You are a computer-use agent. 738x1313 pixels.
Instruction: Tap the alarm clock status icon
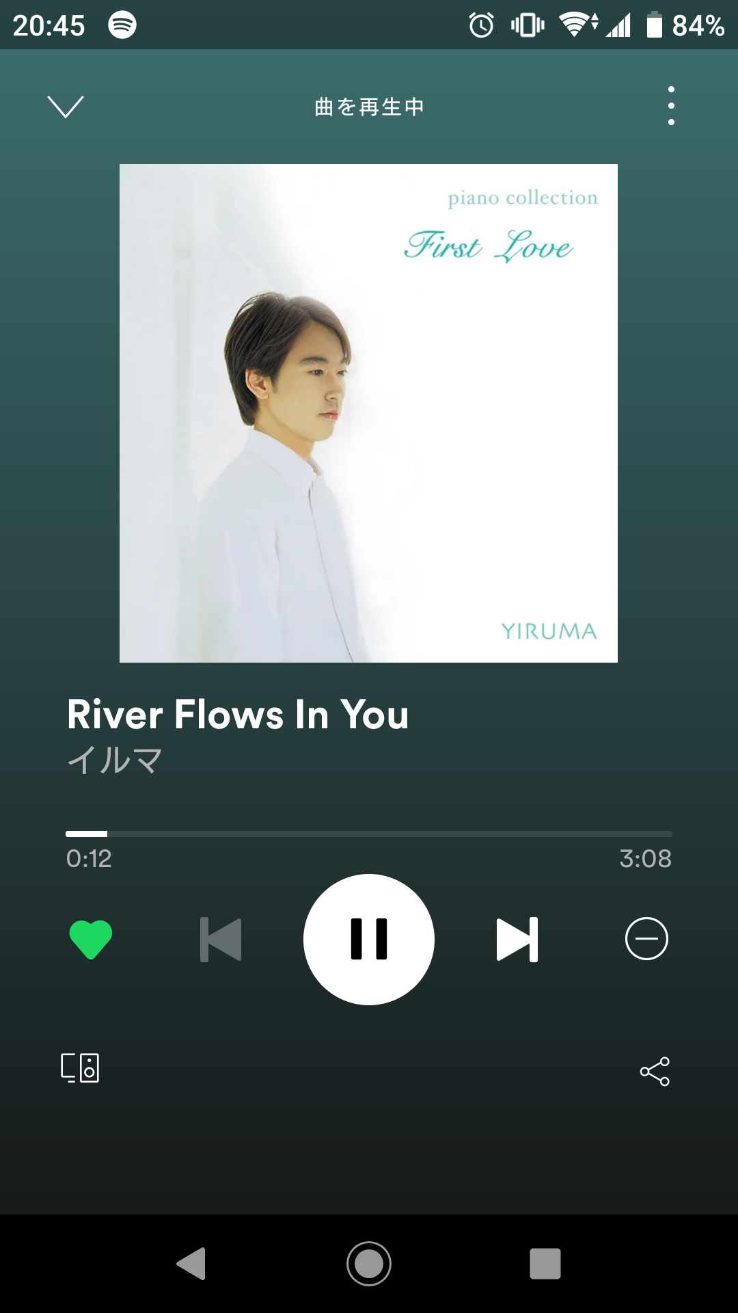pos(481,25)
